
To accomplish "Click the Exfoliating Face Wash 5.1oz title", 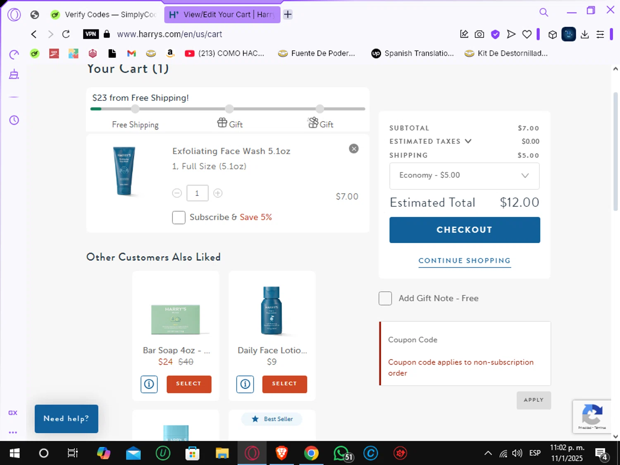I will point(231,151).
